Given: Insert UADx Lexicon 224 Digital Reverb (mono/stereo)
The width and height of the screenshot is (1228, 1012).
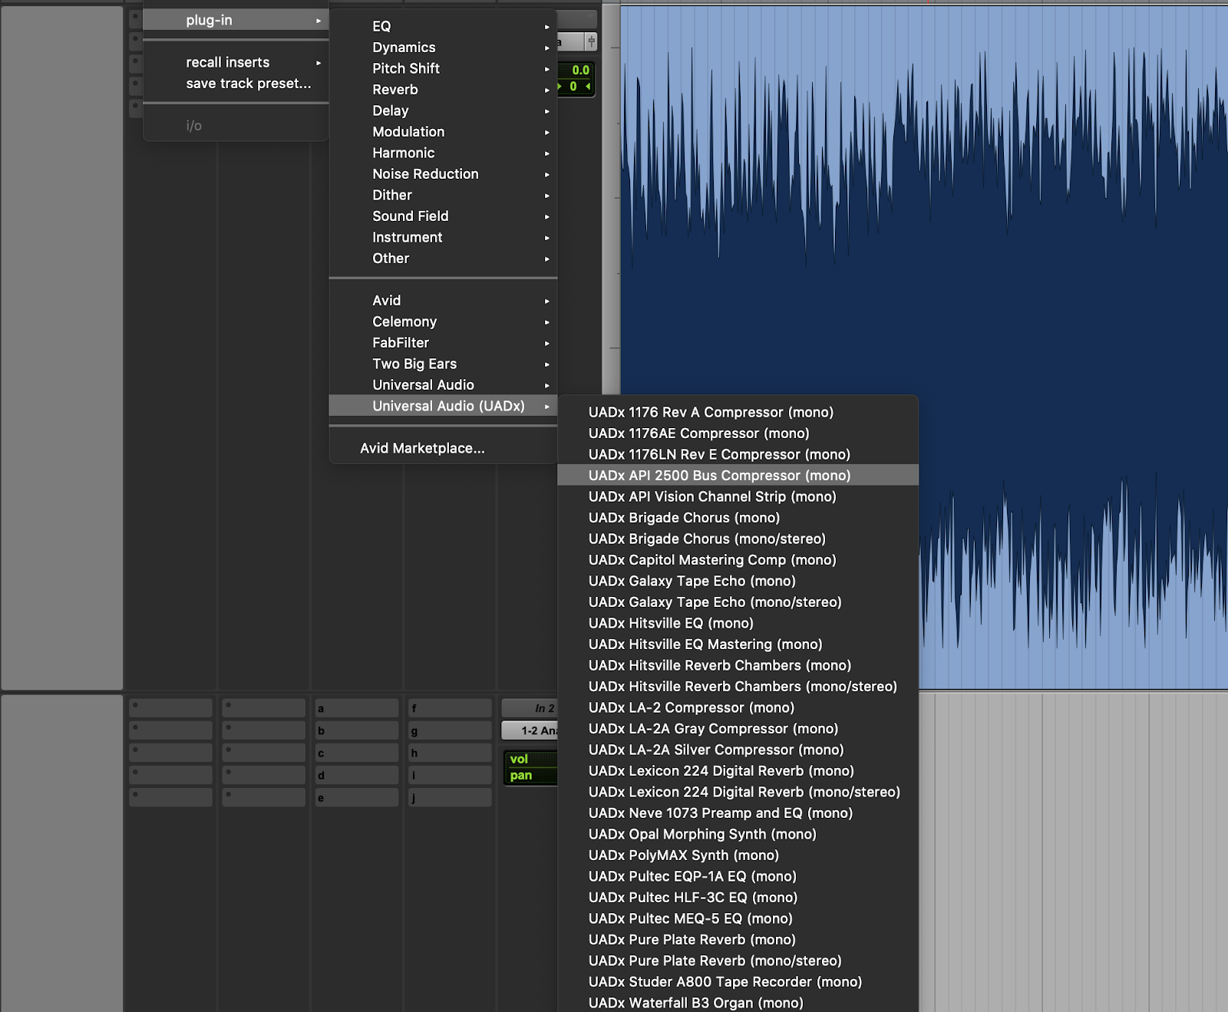Looking at the screenshot, I should coord(738,792).
